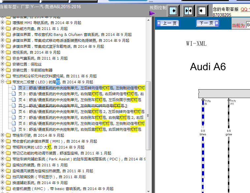
Task: Click the purple arrow under 视图控制
Action: 152,13
